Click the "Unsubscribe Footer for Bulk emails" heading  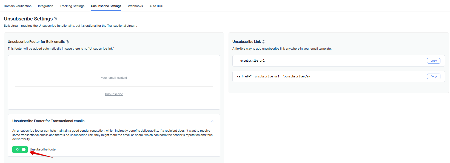(x=36, y=42)
